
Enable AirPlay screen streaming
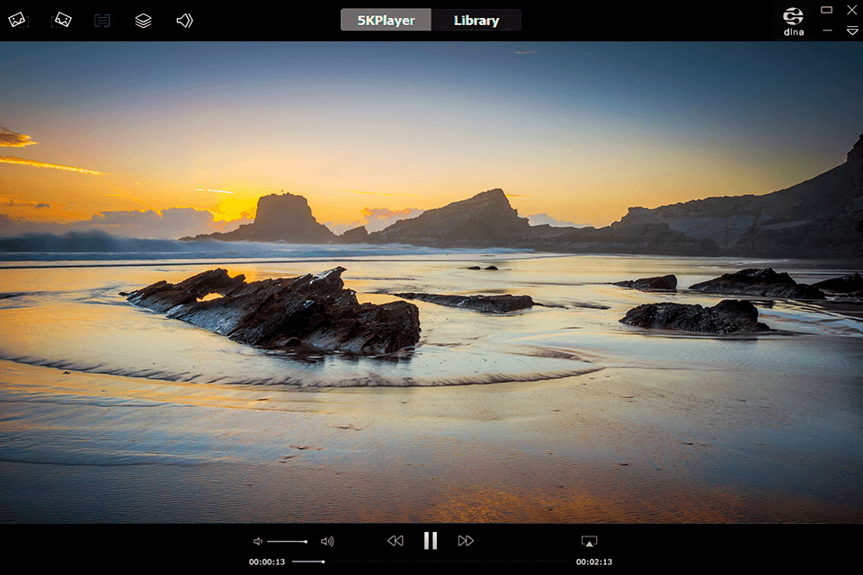point(589,540)
